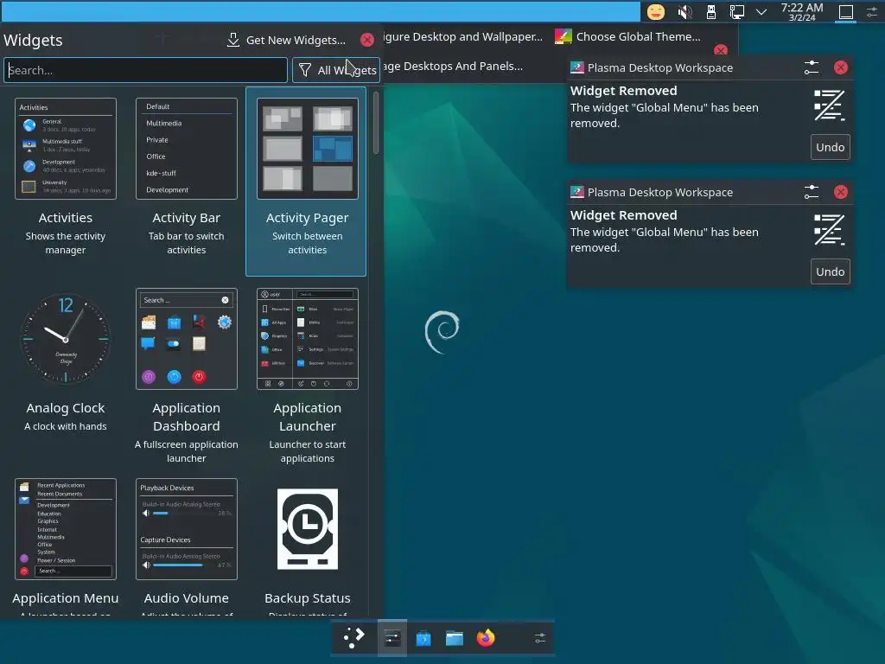Viewport: 885px width, 664px height.
Task: Open Choose Global Theme
Action: click(628, 36)
